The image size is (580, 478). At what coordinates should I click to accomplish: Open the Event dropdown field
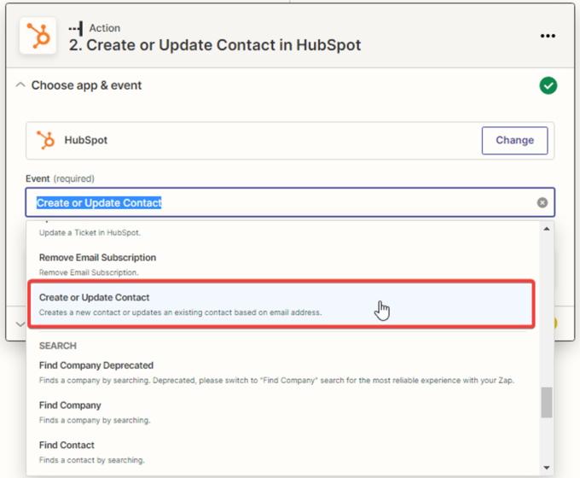pyautogui.click(x=281, y=203)
